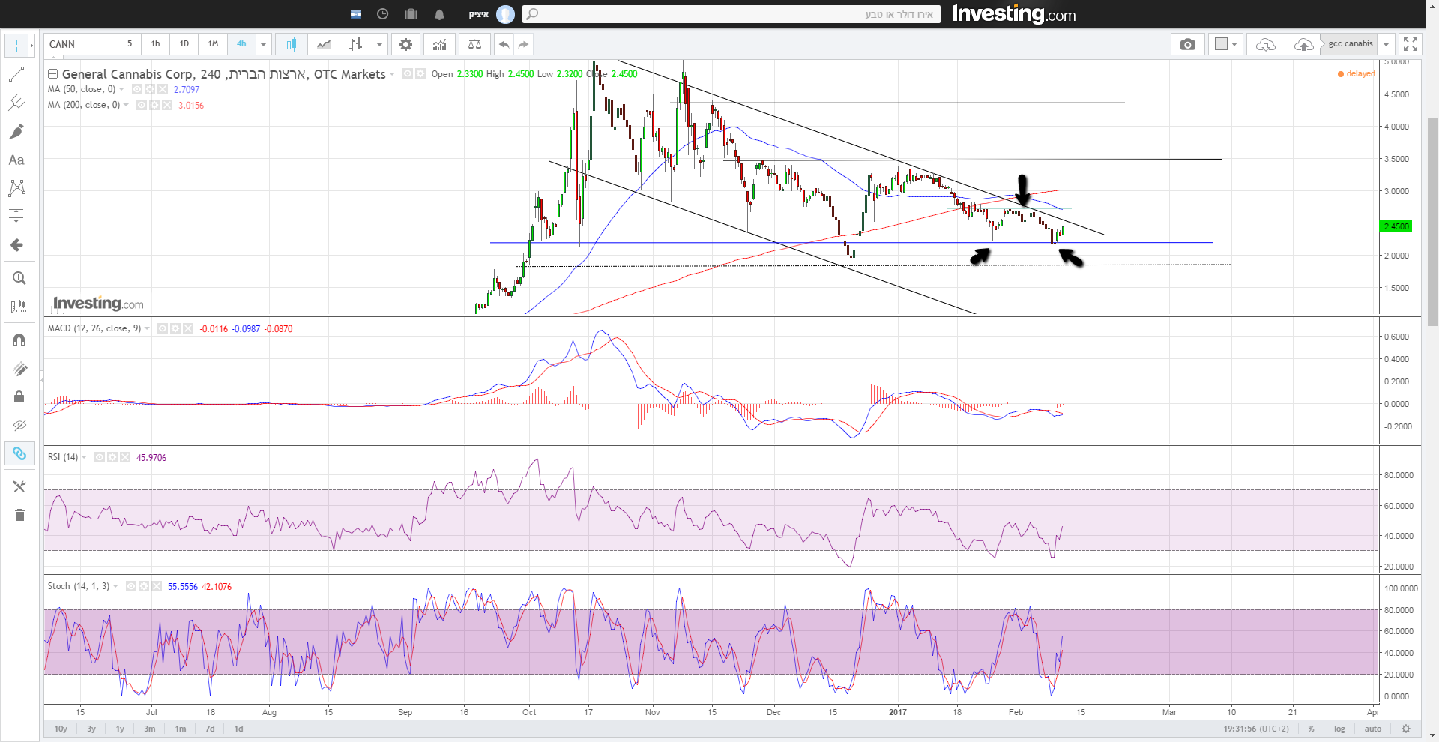Toggle fullscreen chart mode
This screenshot has width=1439, height=742.
click(x=1410, y=44)
